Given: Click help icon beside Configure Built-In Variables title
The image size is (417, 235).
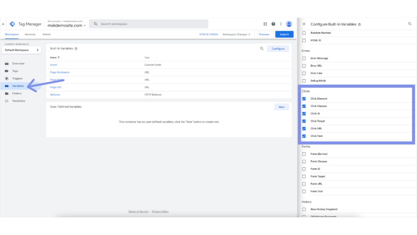Looking at the screenshot, I should [359, 24].
